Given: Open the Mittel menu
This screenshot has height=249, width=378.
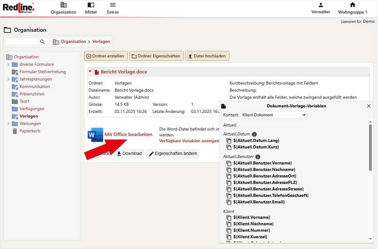Looking at the screenshot, I should pyautogui.click(x=91, y=8).
